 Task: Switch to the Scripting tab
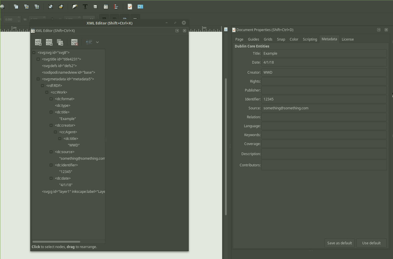[x=310, y=39]
